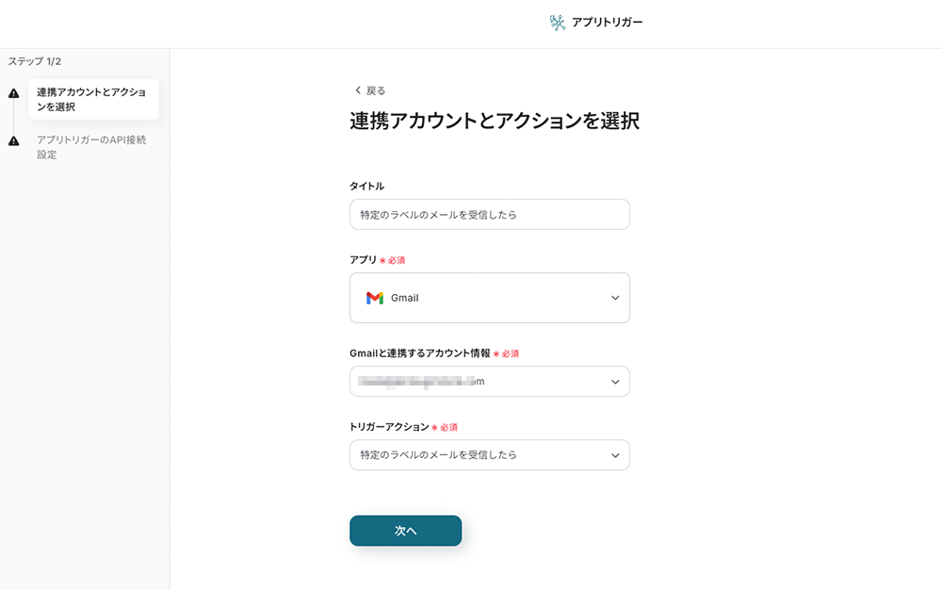
Task: Focus the タイトル text input field
Action: tap(489, 215)
